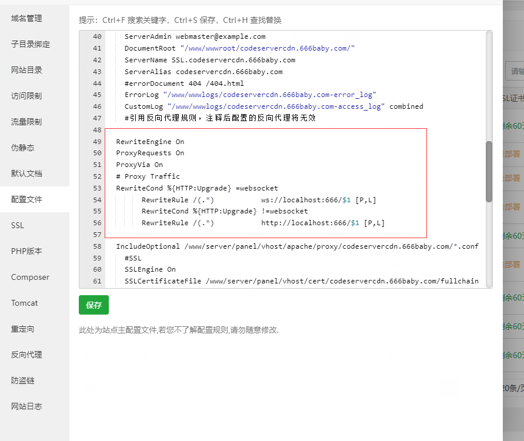This screenshot has width=524, height=441.
Task: Switch to the PHP版本 tab
Action: click(x=26, y=251)
